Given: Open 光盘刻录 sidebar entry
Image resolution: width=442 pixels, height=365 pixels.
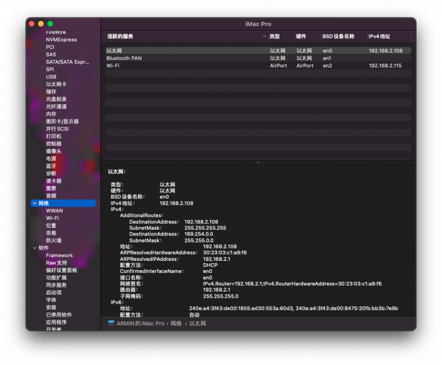Looking at the screenshot, I should (x=56, y=99).
